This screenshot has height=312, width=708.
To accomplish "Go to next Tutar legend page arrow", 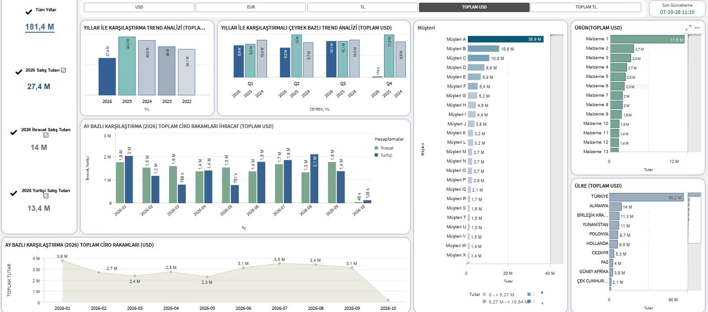I will (x=542, y=293).
